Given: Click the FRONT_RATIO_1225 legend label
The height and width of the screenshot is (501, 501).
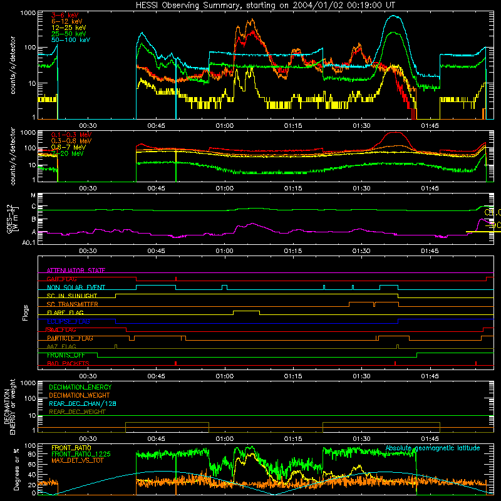Looking at the screenshot, I should [81, 454].
